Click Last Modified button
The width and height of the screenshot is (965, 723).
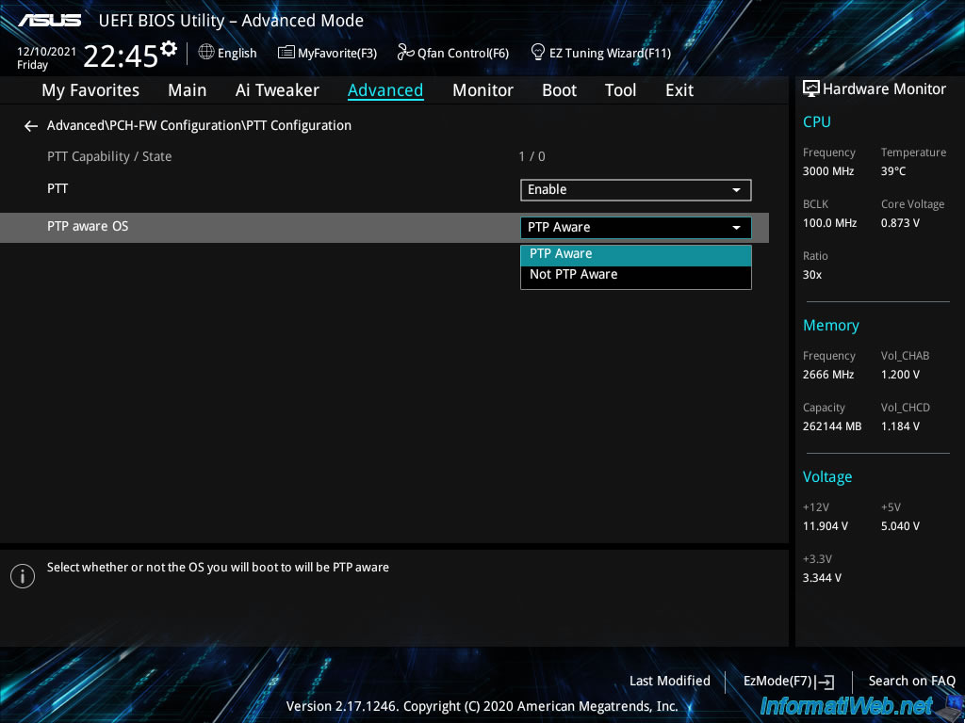point(670,682)
